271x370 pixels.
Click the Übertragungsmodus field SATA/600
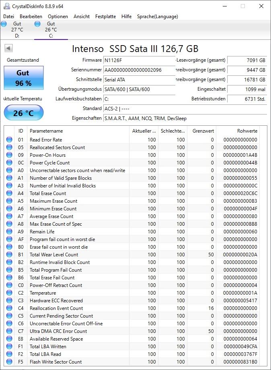pos(139,89)
